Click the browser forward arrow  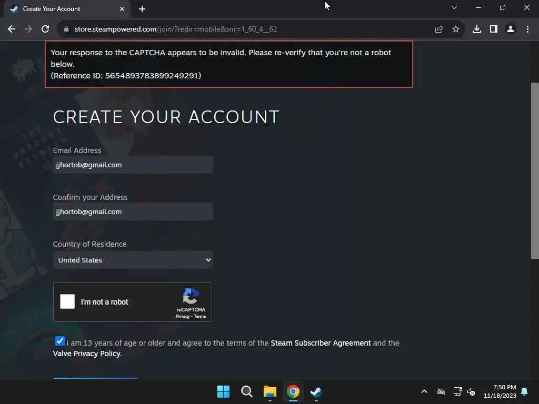pyautogui.click(x=28, y=29)
